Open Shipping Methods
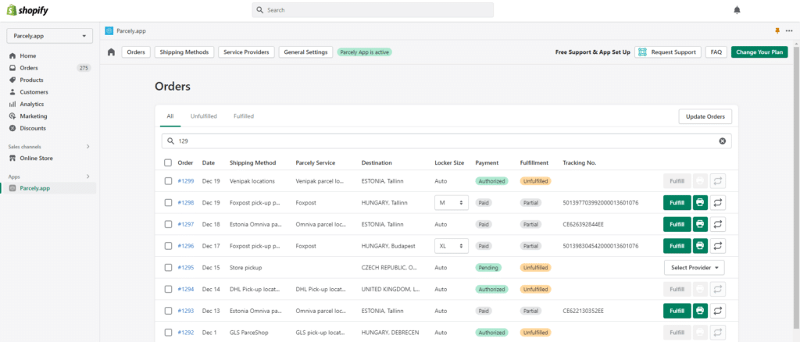The height and width of the screenshot is (342, 800). (184, 52)
